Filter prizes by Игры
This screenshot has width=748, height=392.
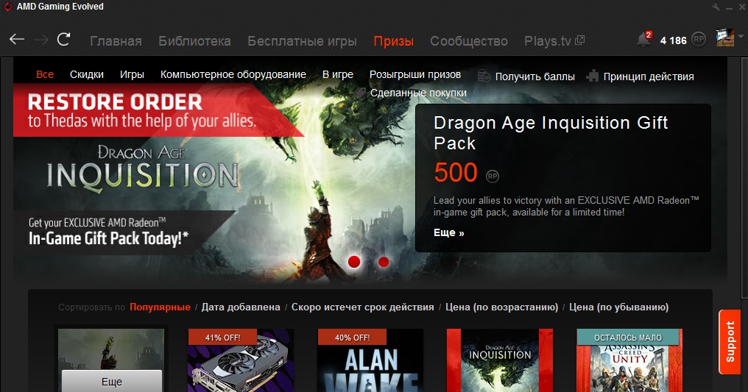click(132, 74)
